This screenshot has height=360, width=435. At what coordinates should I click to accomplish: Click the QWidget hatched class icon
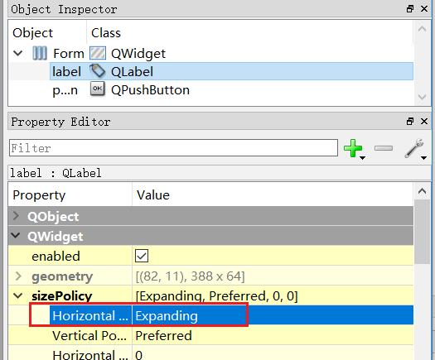pos(98,53)
